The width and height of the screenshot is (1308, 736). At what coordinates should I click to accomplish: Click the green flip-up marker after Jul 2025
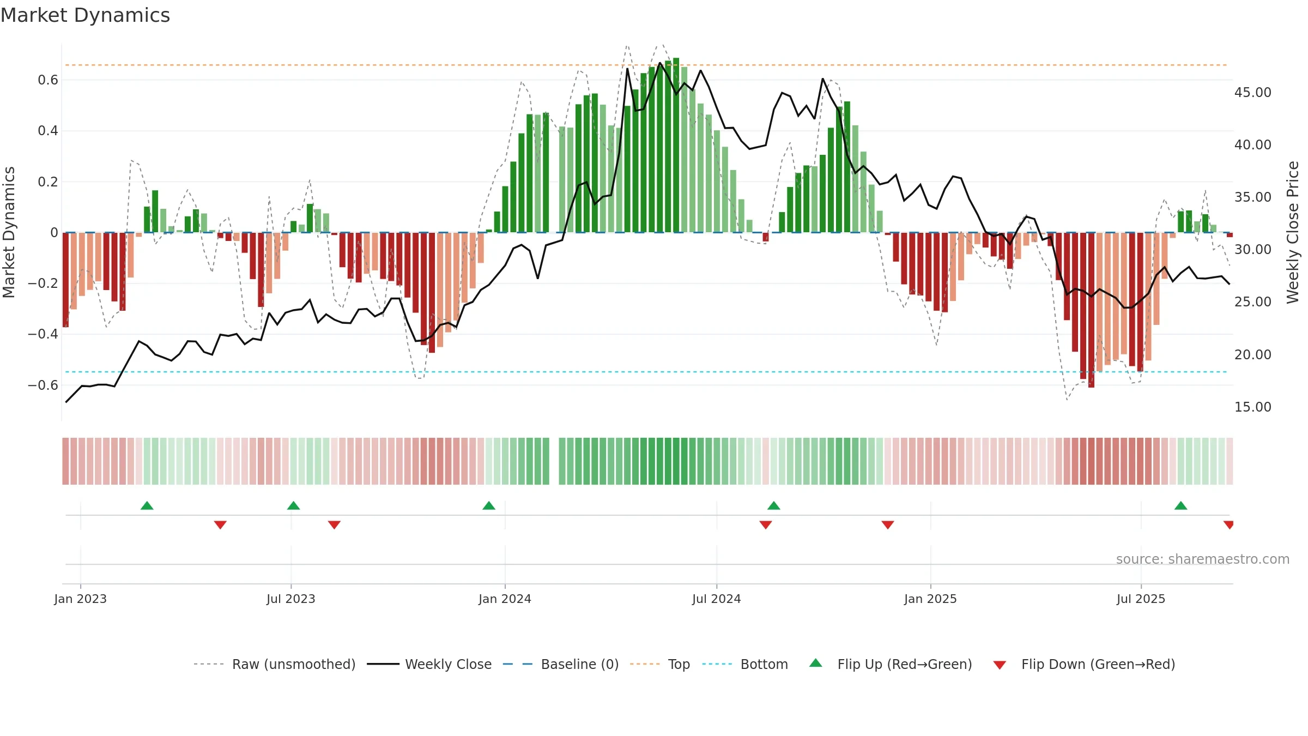coord(1181,505)
